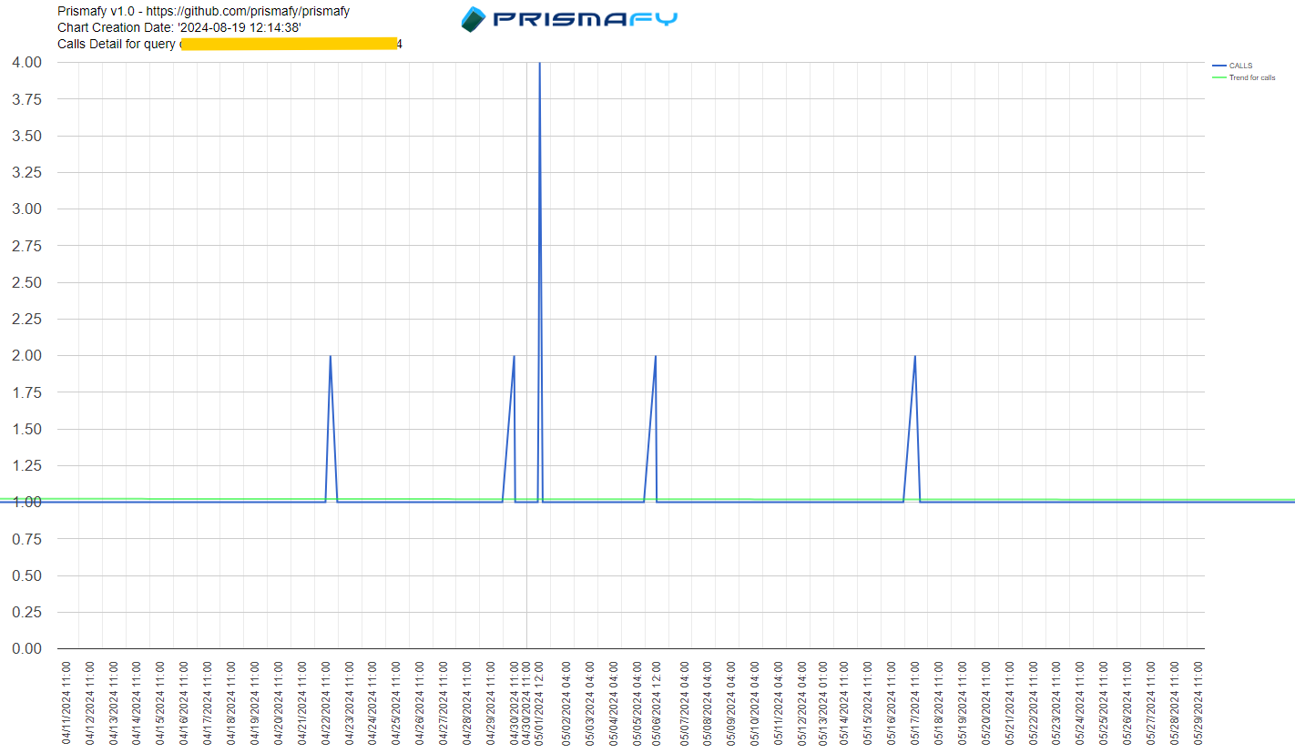The width and height of the screenshot is (1295, 753).
Task: Click the PRISMAFY wordmark in the header
Action: click(x=586, y=19)
